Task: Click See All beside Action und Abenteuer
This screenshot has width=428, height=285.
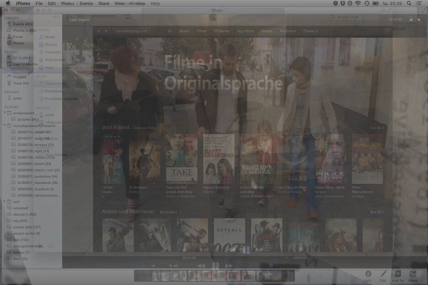Action: tap(377, 212)
